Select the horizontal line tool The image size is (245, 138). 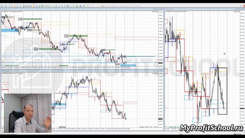(97, 6)
